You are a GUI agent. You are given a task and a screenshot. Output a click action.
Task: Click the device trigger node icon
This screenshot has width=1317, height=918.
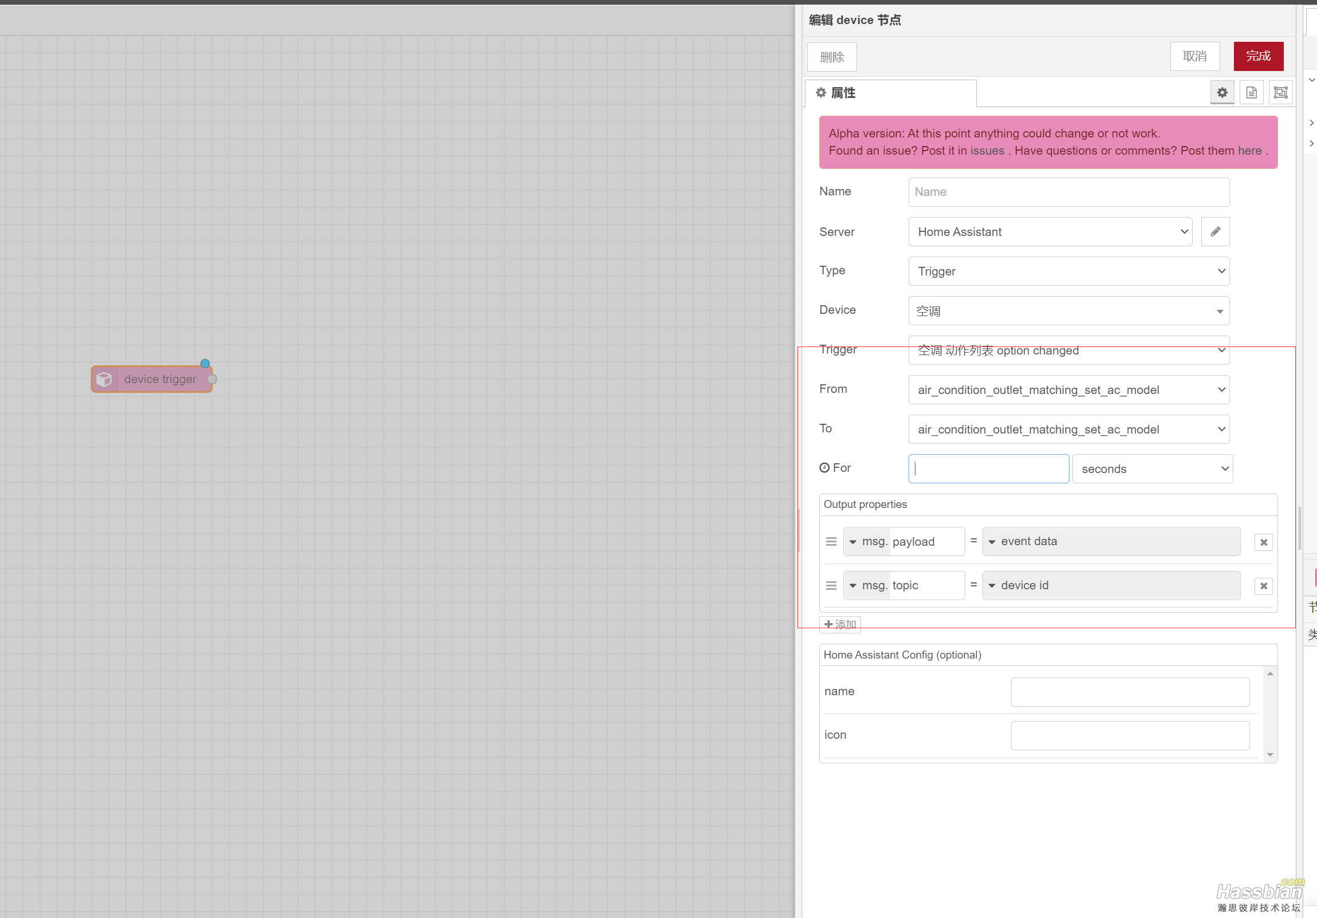pyautogui.click(x=104, y=379)
